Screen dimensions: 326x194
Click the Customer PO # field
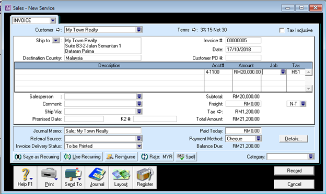243,58
